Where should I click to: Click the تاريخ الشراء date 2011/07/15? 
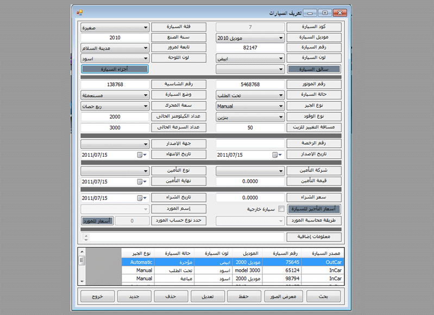(x=95, y=198)
